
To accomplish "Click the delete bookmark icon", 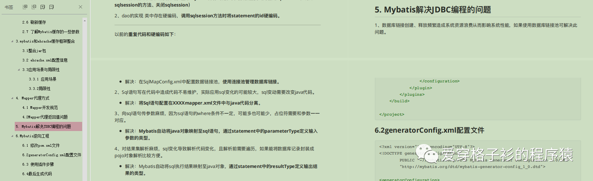I will pyautogui.click(x=51, y=7).
